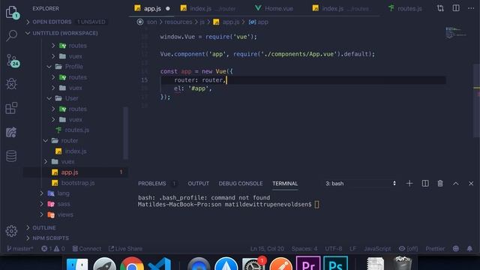This screenshot has height=270, width=480.
Task: Open the database view in activity bar
Action: point(11,156)
